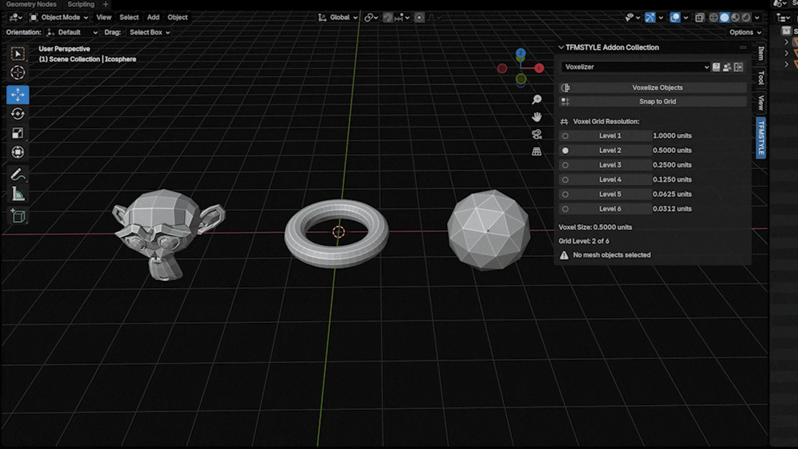
Task: Activate the Rotate tool
Action: 17,114
